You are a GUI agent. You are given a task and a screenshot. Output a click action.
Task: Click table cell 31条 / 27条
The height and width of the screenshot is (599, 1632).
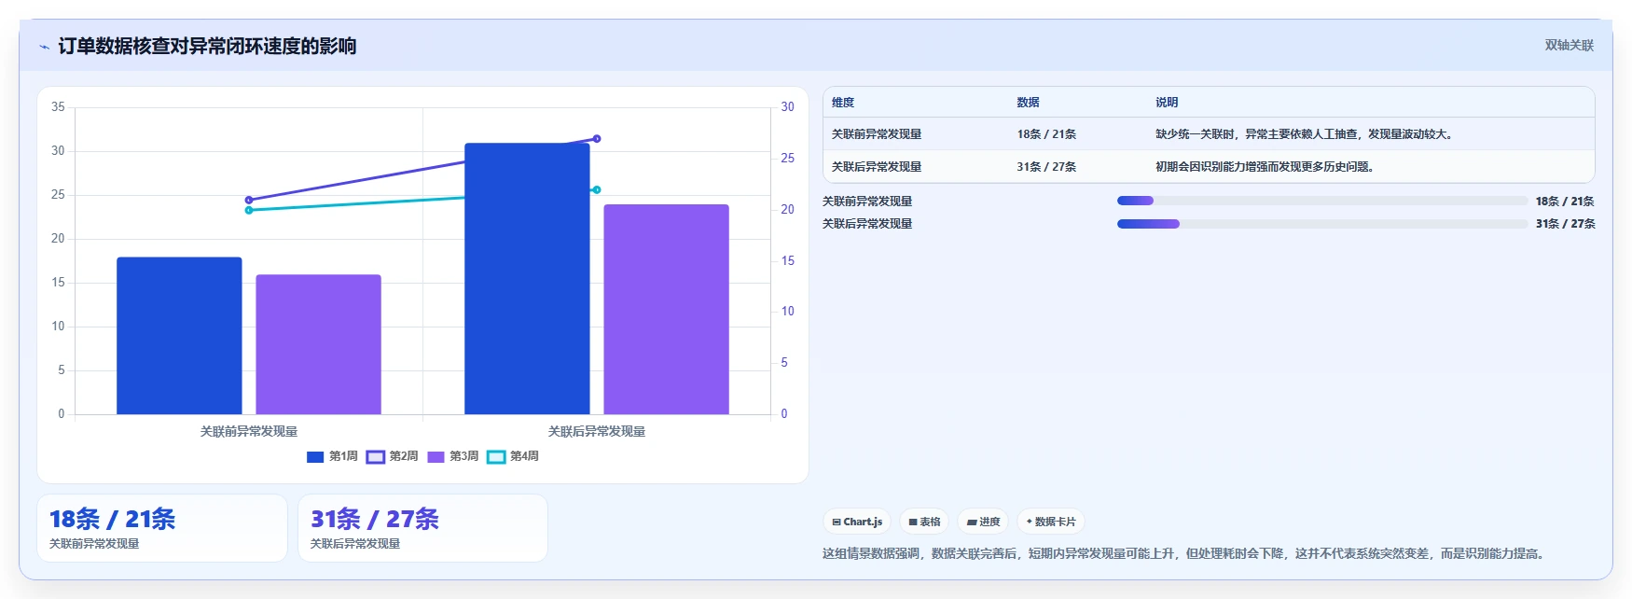coord(1046,167)
